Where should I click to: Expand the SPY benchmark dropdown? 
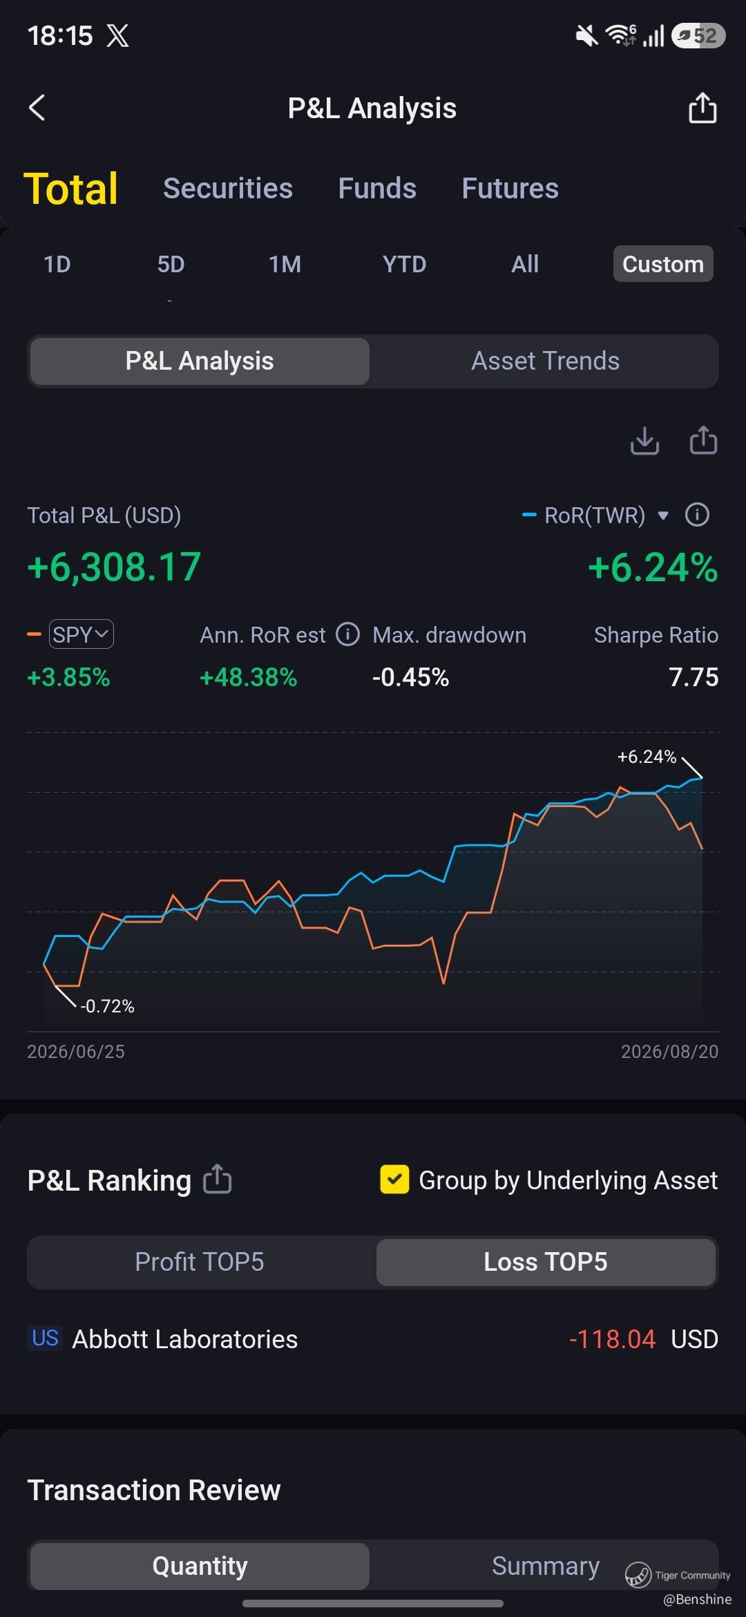click(82, 634)
